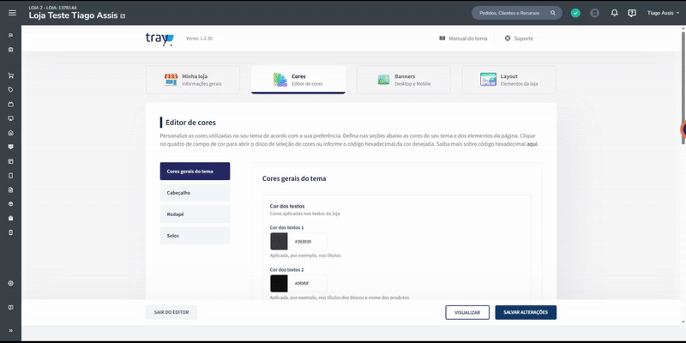
Task: Click the 'Editor de cores' heading
Action: [x=190, y=123]
